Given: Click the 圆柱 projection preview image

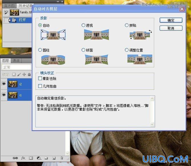Looking at the screenshot, I should click(53, 60).
